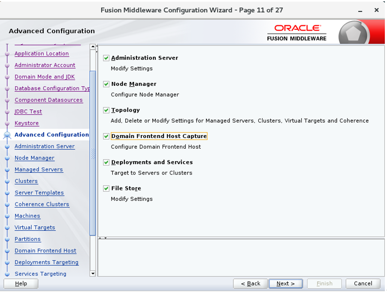
Task: Go to the Application Location step
Action: [x=42, y=54]
